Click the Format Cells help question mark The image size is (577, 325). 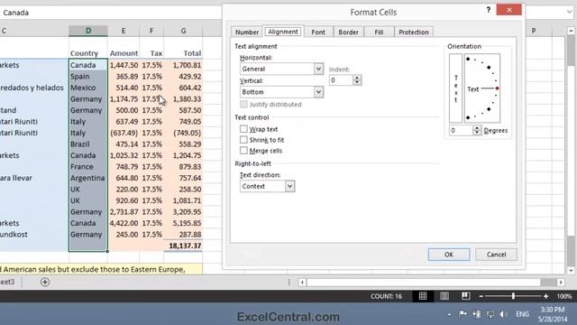pos(489,10)
